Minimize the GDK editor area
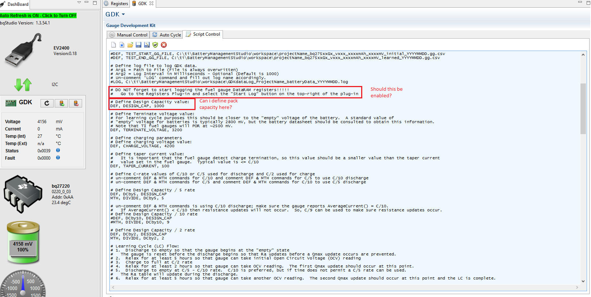This screenshot has height=297, width=591. [580, 2]
